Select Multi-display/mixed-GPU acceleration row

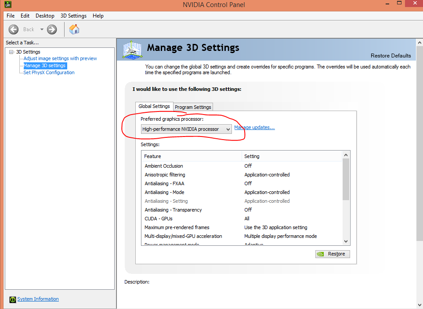coord(242,236)
